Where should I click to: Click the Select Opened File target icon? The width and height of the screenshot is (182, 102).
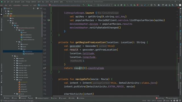coord(34,8)
